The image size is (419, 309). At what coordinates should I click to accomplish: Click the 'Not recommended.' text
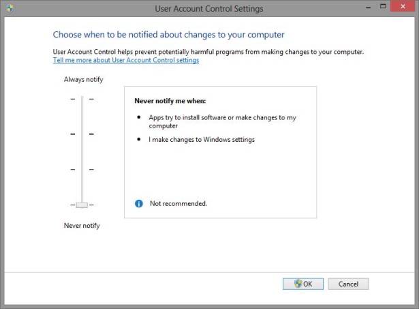pyautogui.click(x=179, y=203)
